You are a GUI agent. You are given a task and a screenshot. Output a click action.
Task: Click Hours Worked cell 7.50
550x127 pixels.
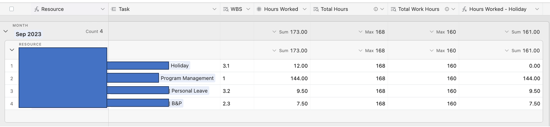tap(282, 104)
